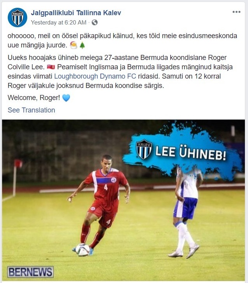Open the Yesterday at 6:20 AM timestamp
The width and height of the screenshot is (248, 283).
59,23
